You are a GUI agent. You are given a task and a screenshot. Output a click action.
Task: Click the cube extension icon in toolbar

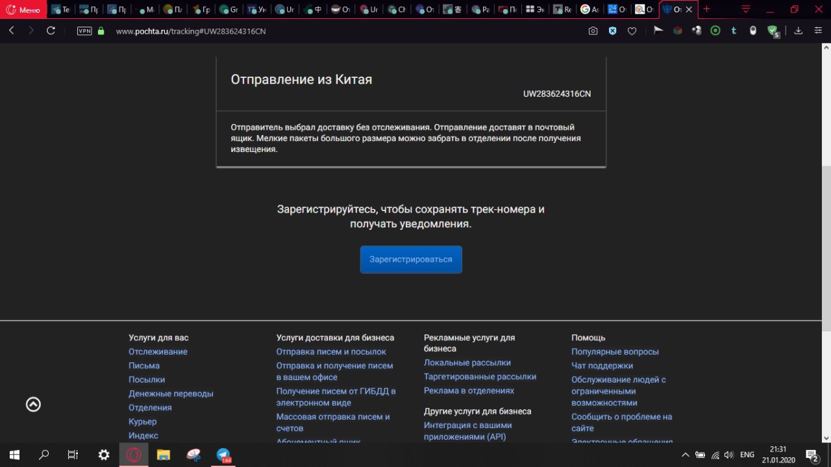point(677,30)
